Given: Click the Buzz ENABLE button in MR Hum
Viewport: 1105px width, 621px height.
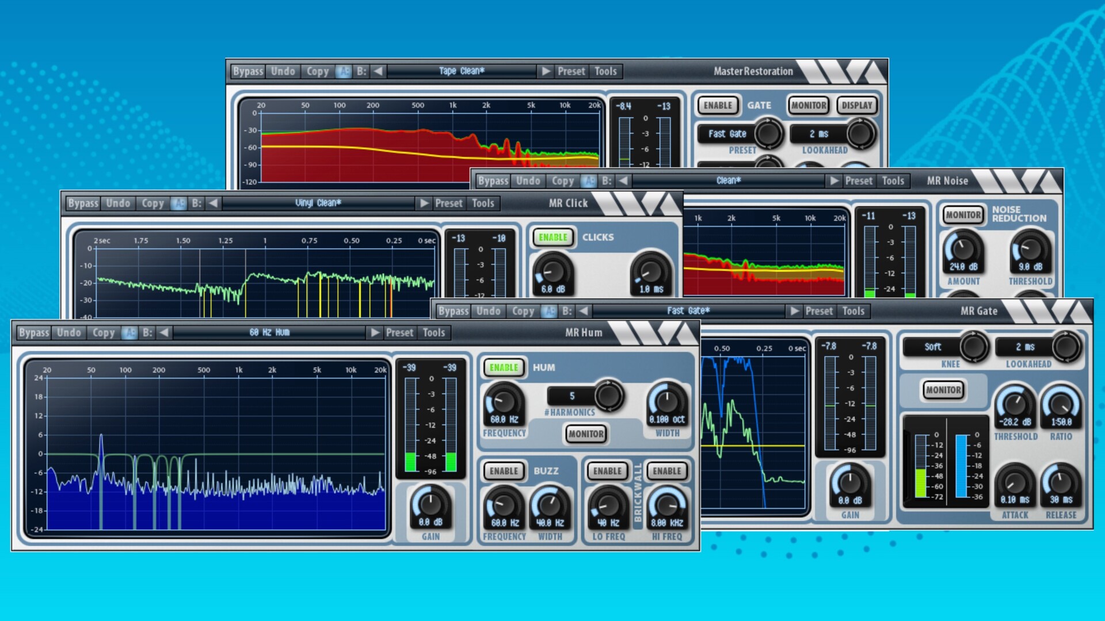Looking at the screenshot, I should coord(504,471).
